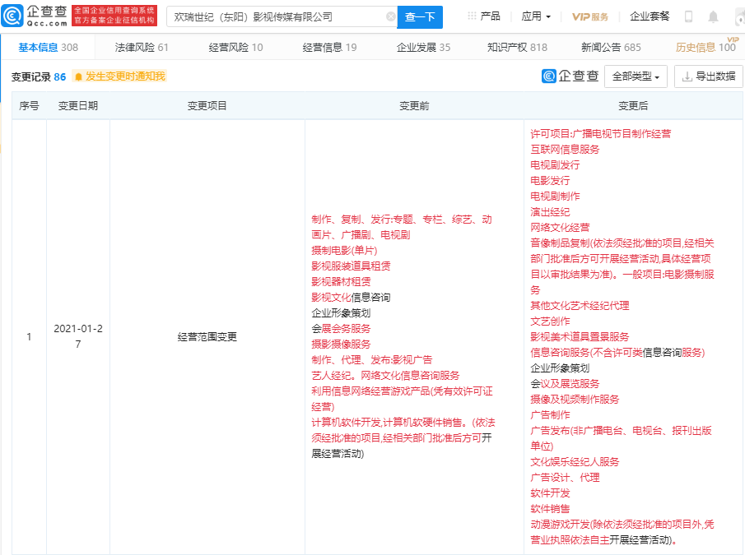Viewport: 745px width, 555px height.
Task: Select sequence number 1 cell
Action: pyautogui.click(x=29, y=337)
